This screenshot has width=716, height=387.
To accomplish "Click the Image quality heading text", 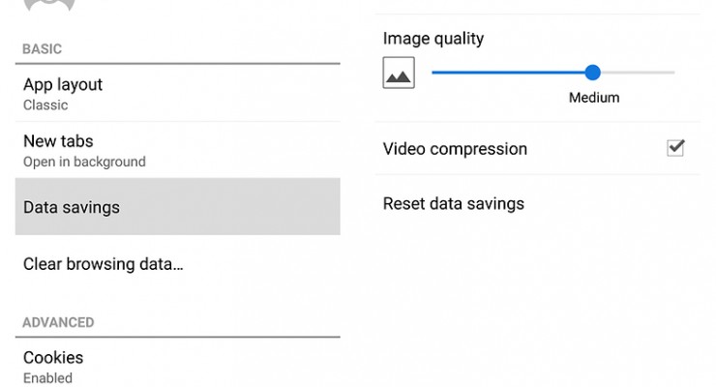I will 433,39.
